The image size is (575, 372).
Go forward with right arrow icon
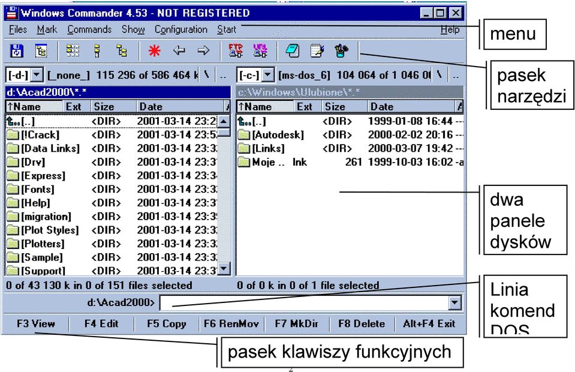coord(203,50)
